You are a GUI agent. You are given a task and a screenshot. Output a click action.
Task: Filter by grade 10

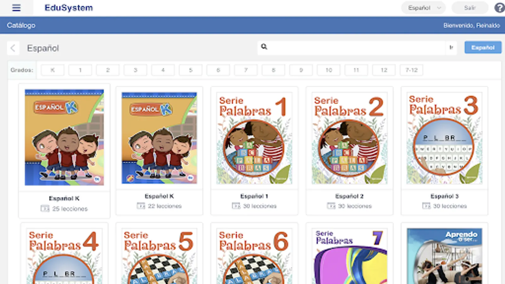[x=329, y=70]
